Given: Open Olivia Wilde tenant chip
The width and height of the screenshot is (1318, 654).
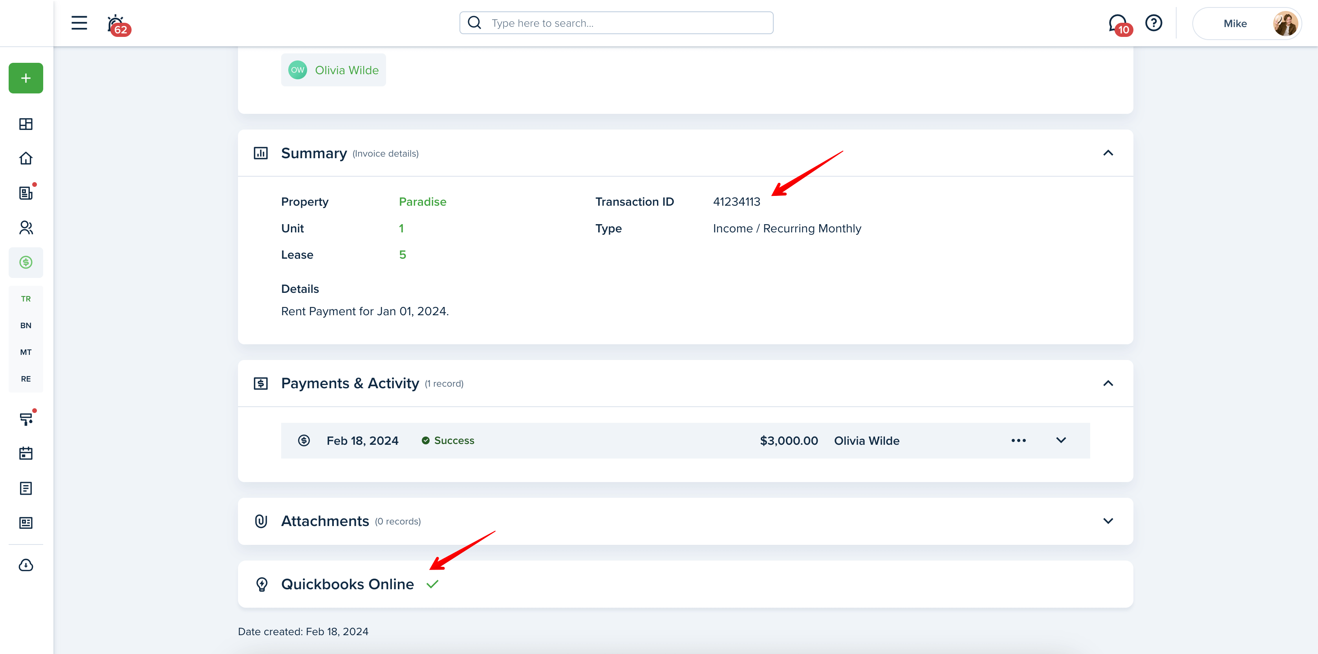Looking at the screenshot, I should 333,70.
